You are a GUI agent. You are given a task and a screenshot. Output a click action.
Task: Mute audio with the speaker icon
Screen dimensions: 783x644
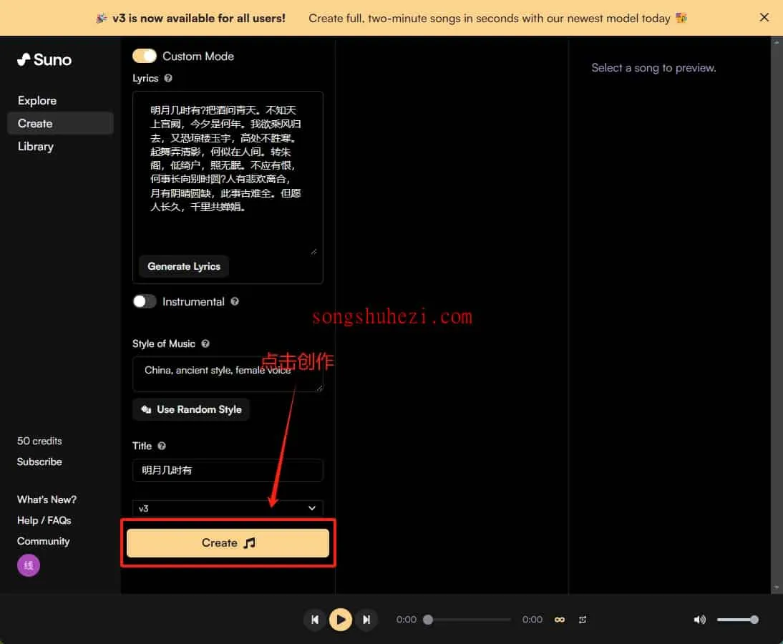pyautogui.click(x=699, y=620)
